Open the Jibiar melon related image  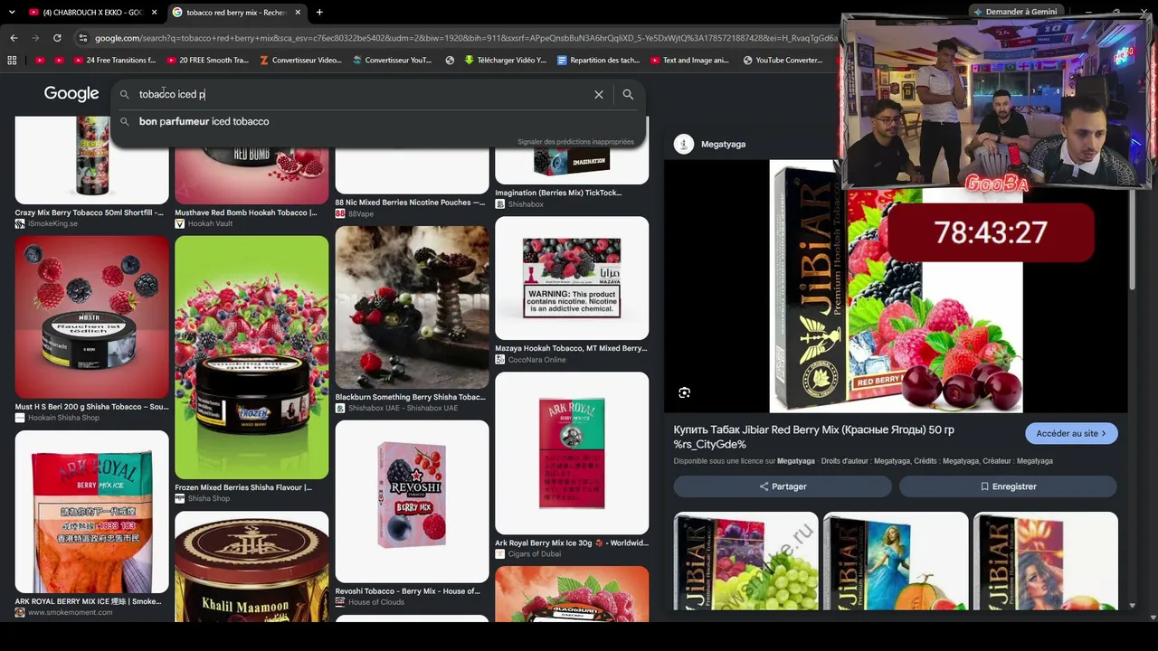[896, 561]
